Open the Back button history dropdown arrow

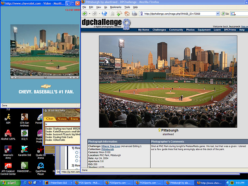(x=90, y=14)
